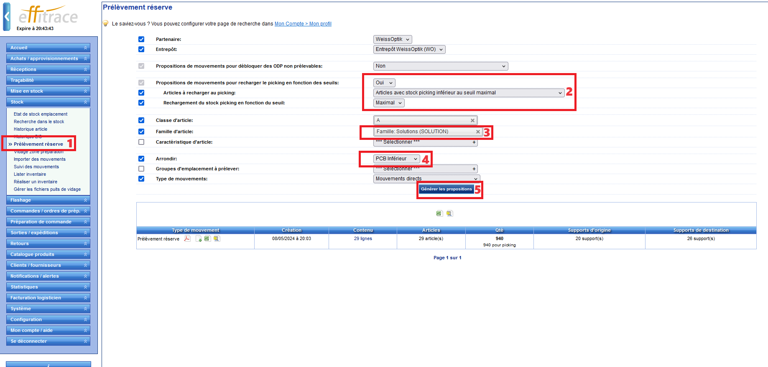The image size is (768, 367).
Task: Click the lightbulb tip icon
Action: (x=106, y=24)
